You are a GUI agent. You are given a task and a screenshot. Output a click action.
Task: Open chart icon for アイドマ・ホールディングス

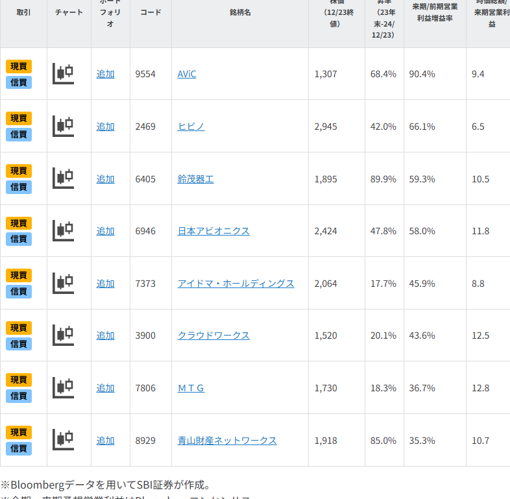63,283
